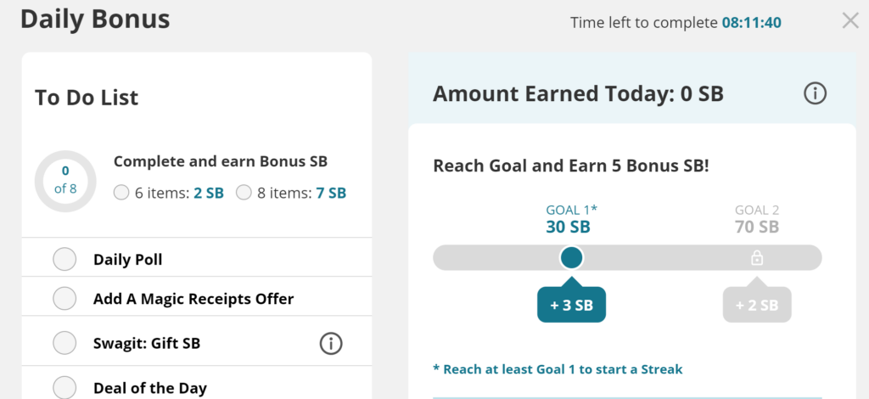This screenshot has width=869, height=399.
Task: Click the + 3 SB bonus badge
Action: click(x=571, y=304)
